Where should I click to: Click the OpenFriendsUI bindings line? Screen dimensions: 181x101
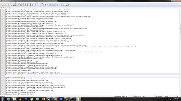point(22,62)
